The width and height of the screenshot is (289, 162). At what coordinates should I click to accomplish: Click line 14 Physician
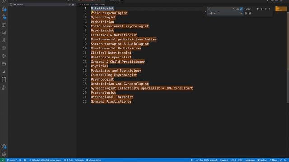pyautogui.click(x=99, y=66)
